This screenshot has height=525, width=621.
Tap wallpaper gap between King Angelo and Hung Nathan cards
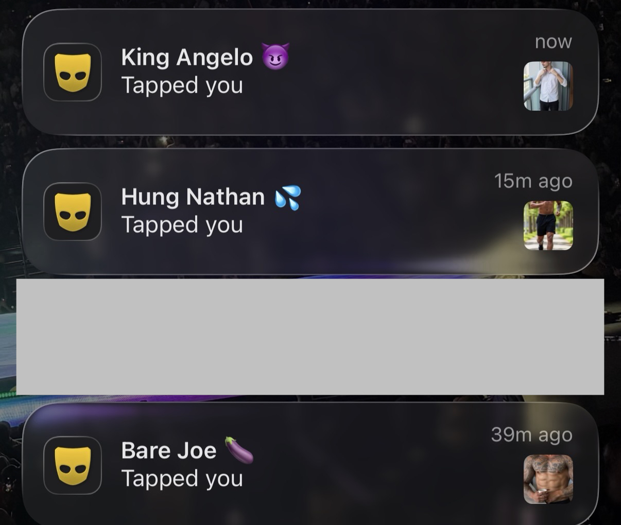tap(310, 142)
